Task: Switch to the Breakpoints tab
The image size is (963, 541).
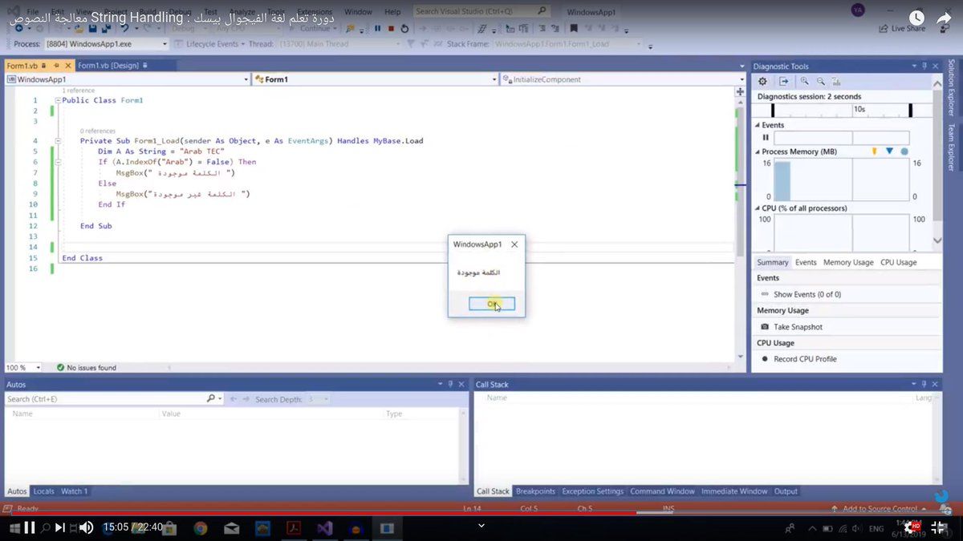Action: (x=535, y=491)
